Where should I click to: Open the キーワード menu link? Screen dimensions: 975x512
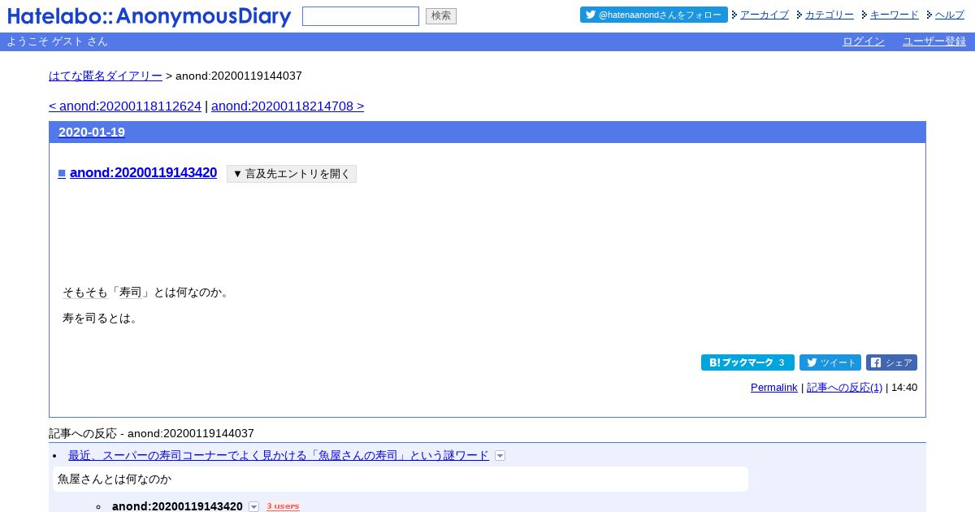[894, 15]
